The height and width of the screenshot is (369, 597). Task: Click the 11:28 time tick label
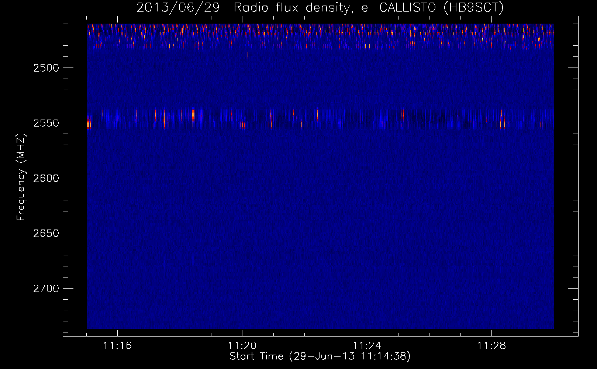click(x=491, y=346)
